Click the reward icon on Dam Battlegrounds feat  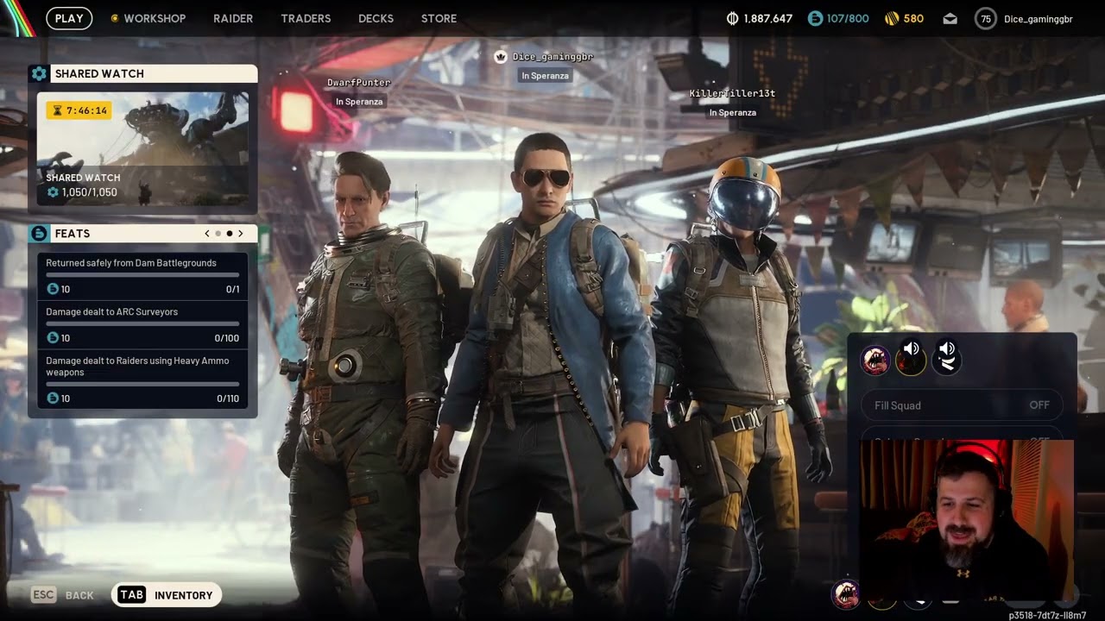(x=53, y=290)
